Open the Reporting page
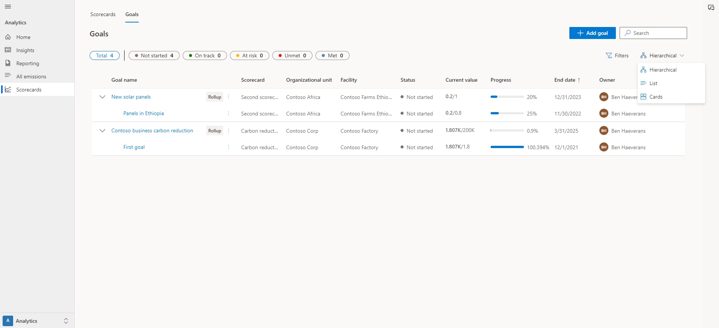This screenshot has width=719, height=328. (27, 63)
